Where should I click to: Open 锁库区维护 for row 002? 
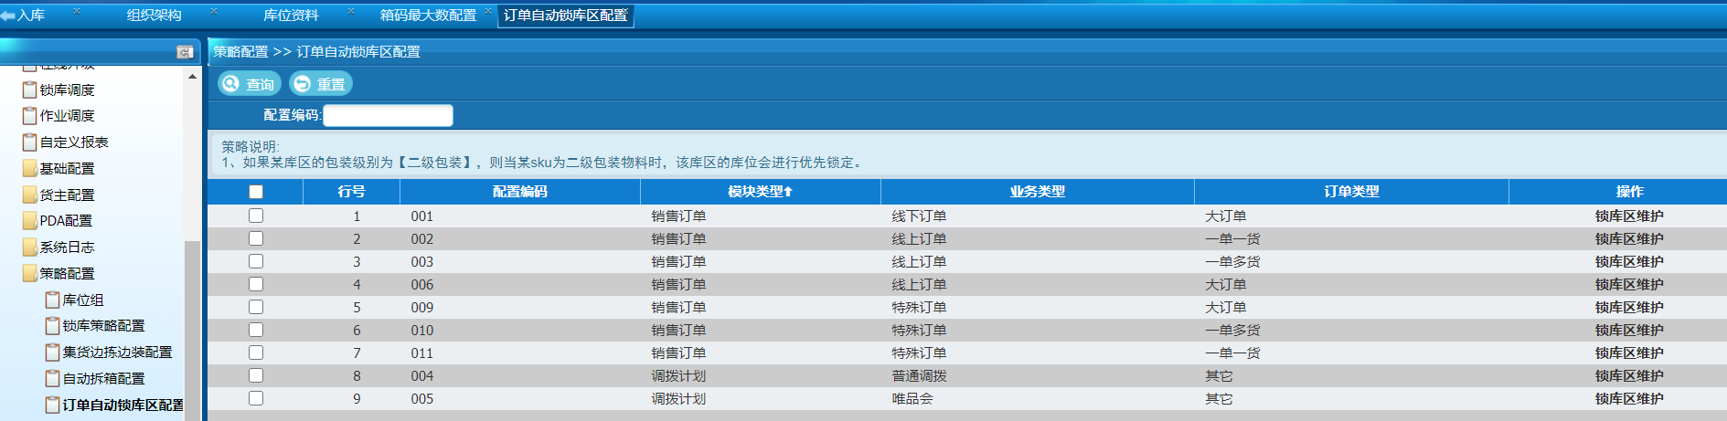[x=1629, y=239]
